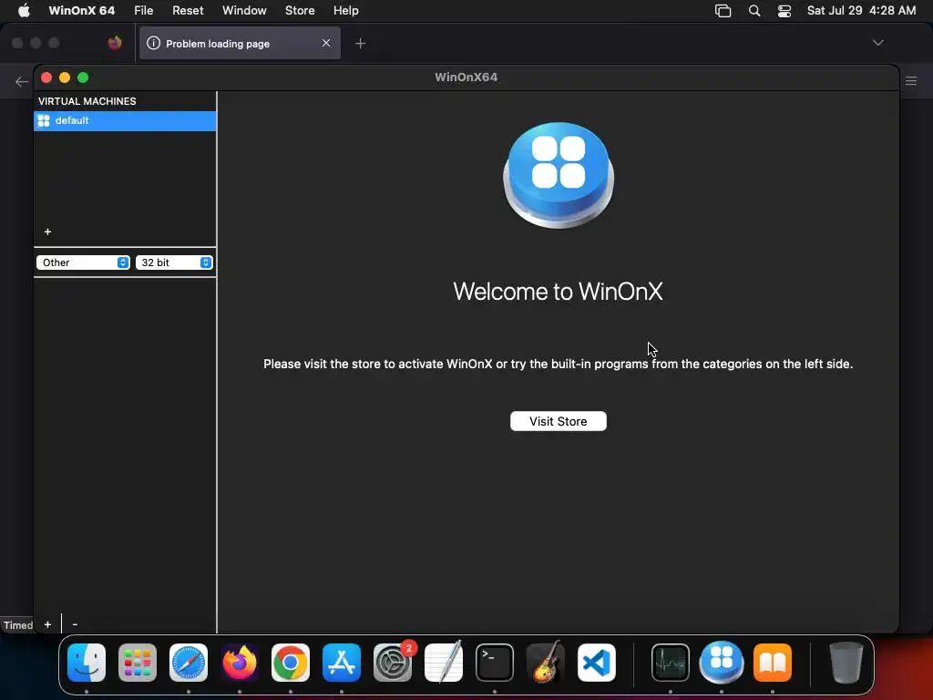Open Activity Monitor from the Dock
This screenshot has height=700, width=933.
point(671,663)
